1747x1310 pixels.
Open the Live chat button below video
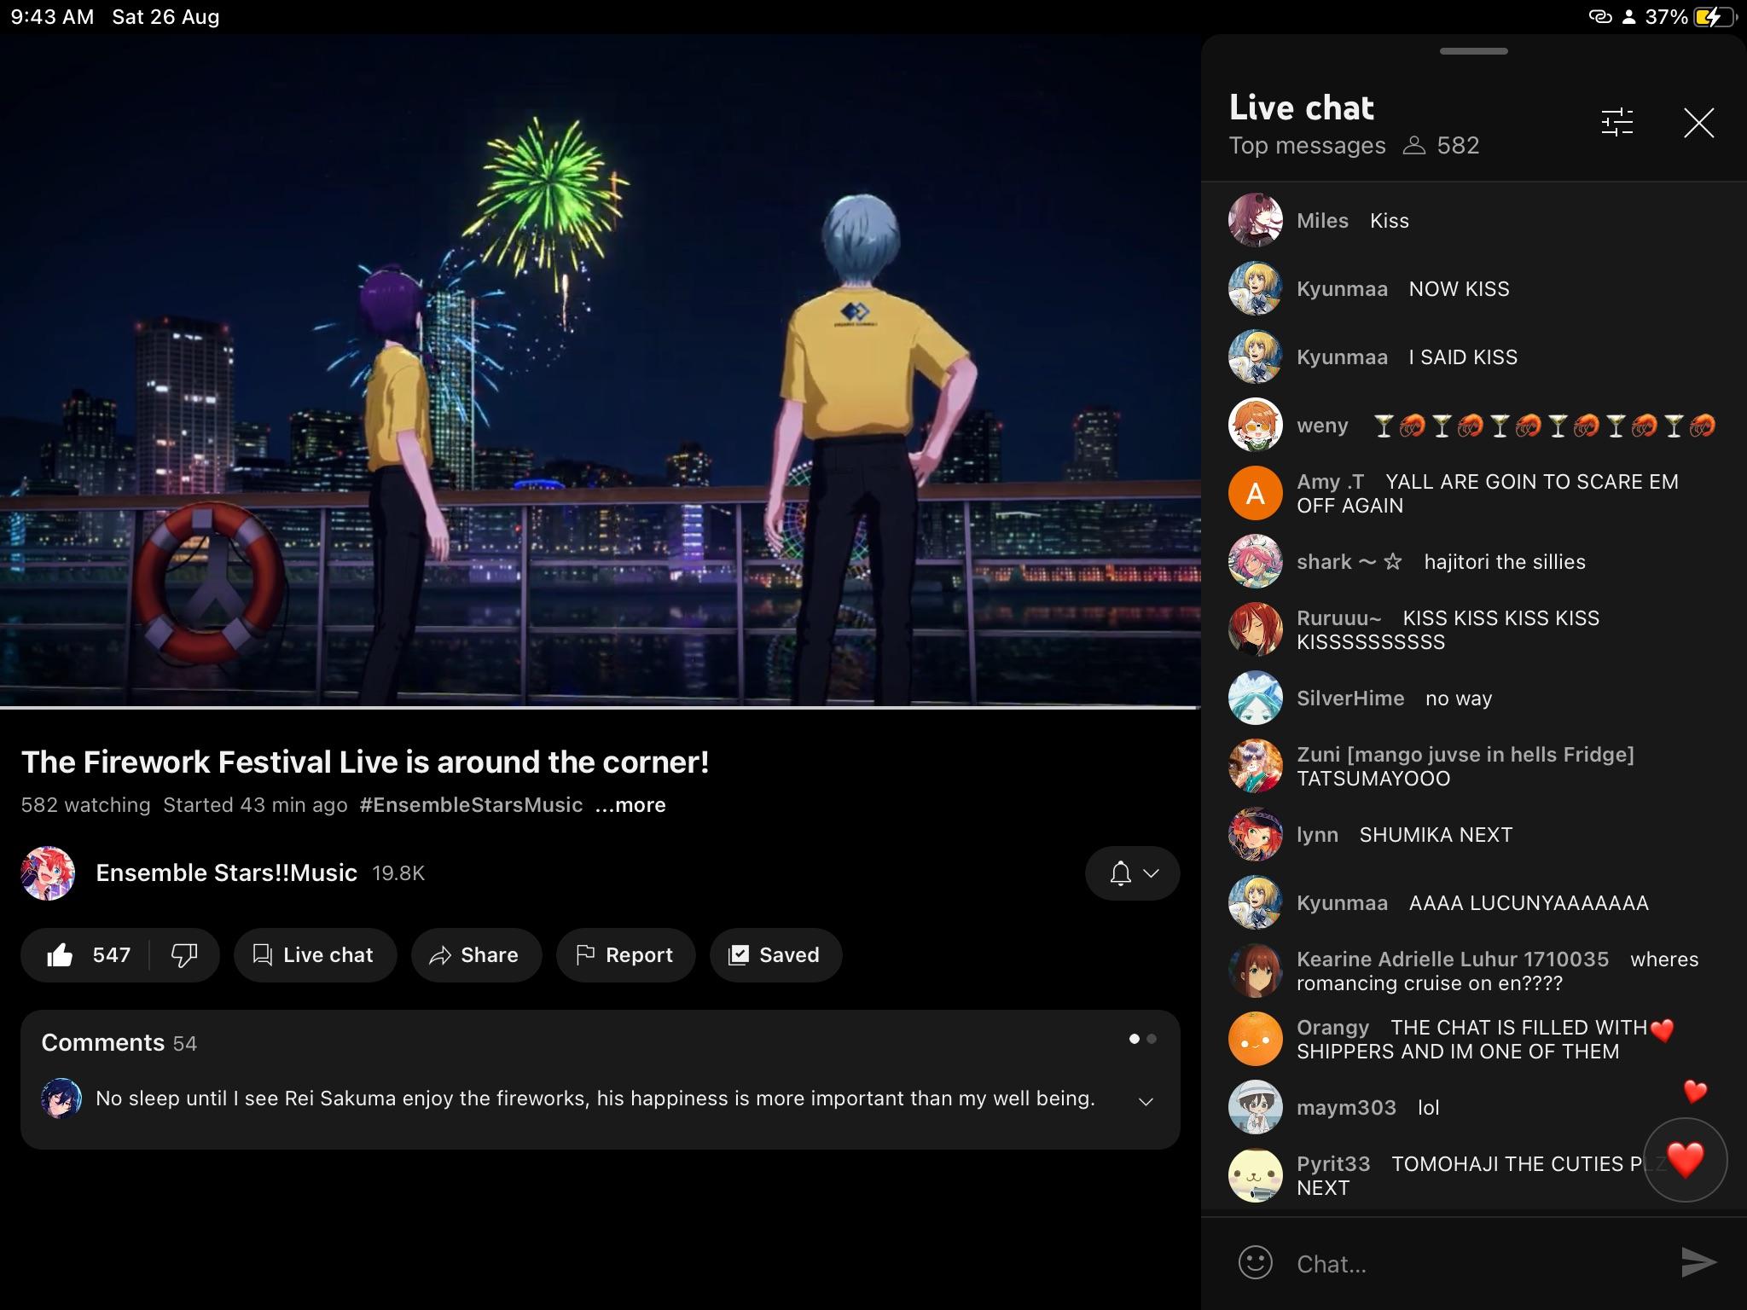pos(315,955)
